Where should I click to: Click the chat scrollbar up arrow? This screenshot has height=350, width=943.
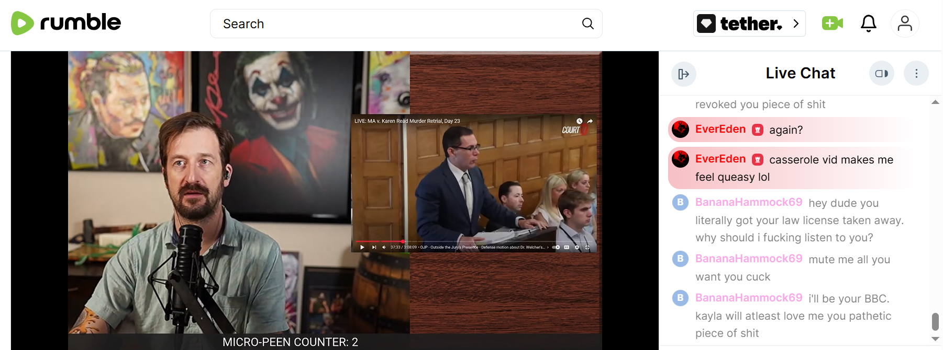935,102
